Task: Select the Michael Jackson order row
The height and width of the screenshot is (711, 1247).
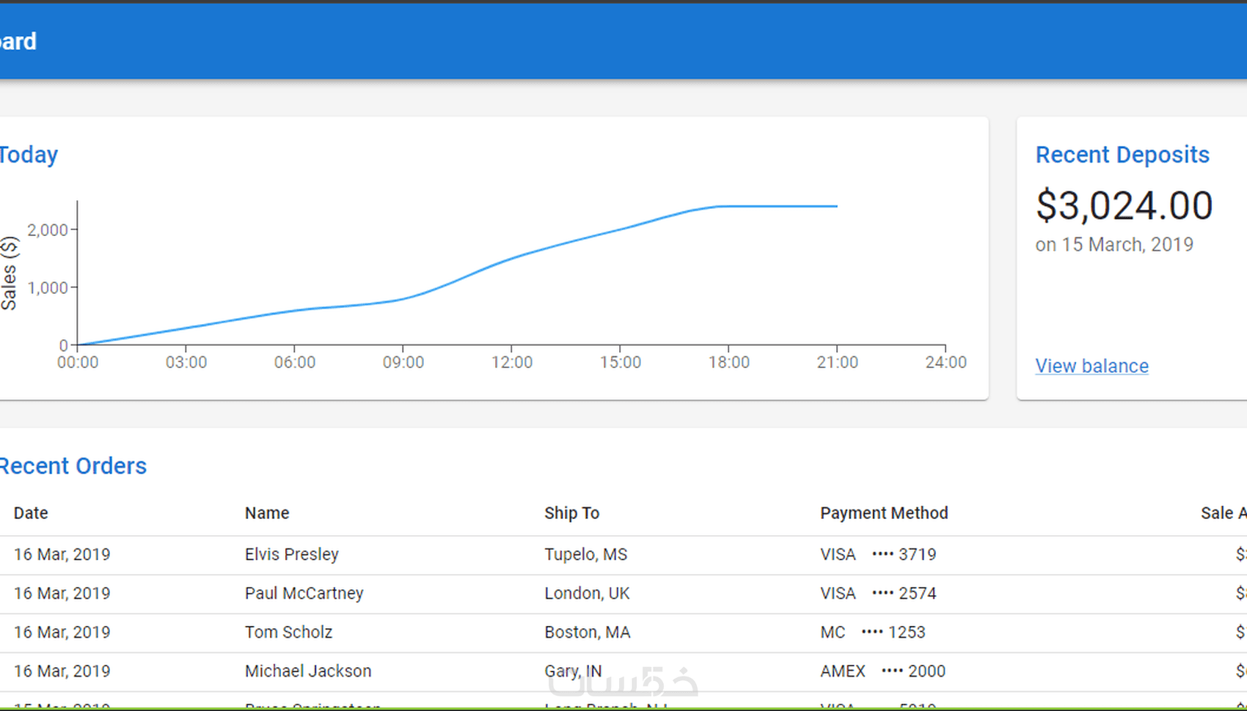Action: 623,671
